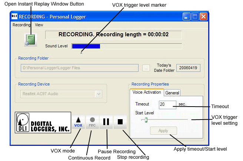Click the 'Start Level' label
The width and height of the screenshot is (243, 161).
tap(144, 113)
